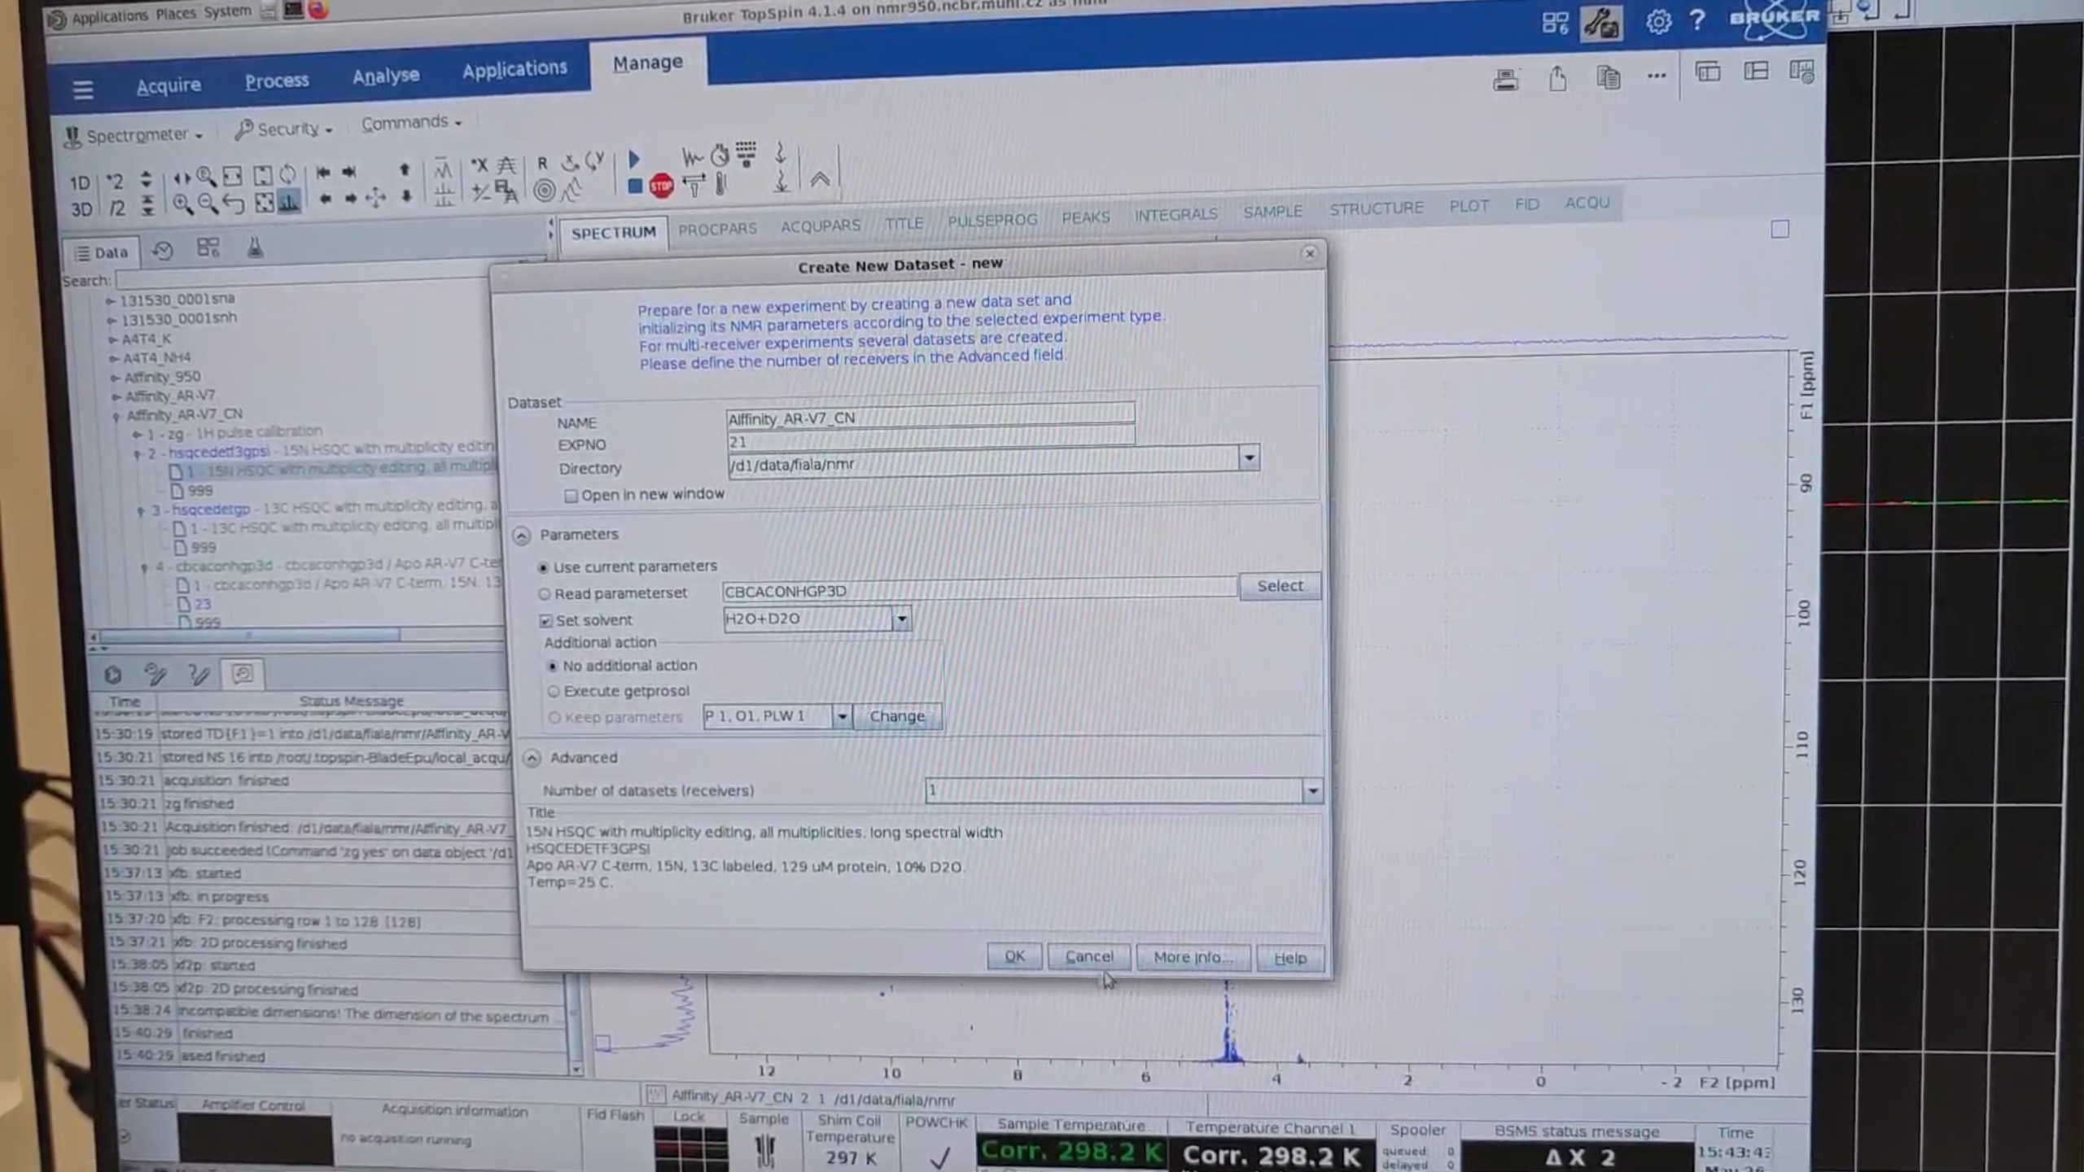2084x1172 pixels.
Task: Click the print icon in top toolbar
Action: pyautogui.click(x=1505, y=80)
